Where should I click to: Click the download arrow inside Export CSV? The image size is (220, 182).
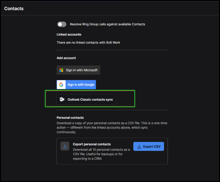[139, 147]
